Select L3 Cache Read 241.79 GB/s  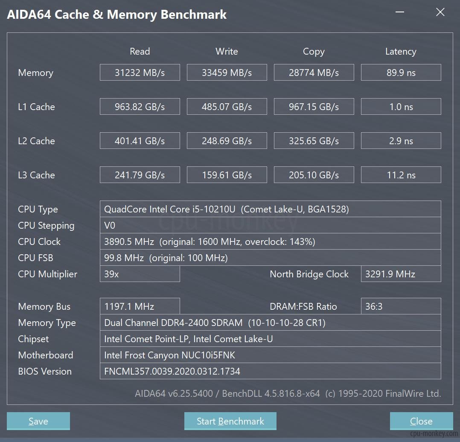140,175
